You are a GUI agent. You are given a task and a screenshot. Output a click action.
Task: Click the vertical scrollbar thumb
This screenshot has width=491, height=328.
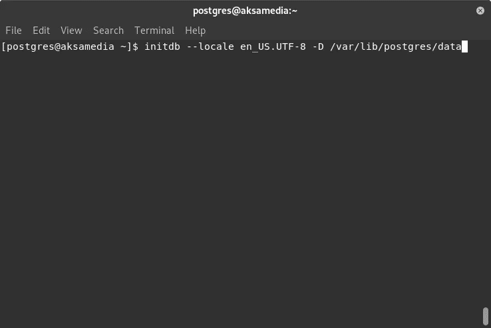[x=486, y=316]
